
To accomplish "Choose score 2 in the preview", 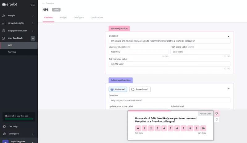I will (151, 128).
